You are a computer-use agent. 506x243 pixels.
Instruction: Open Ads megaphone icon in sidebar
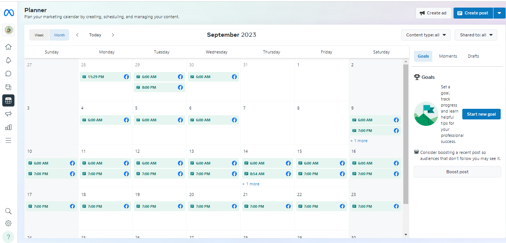click(8, 114)
